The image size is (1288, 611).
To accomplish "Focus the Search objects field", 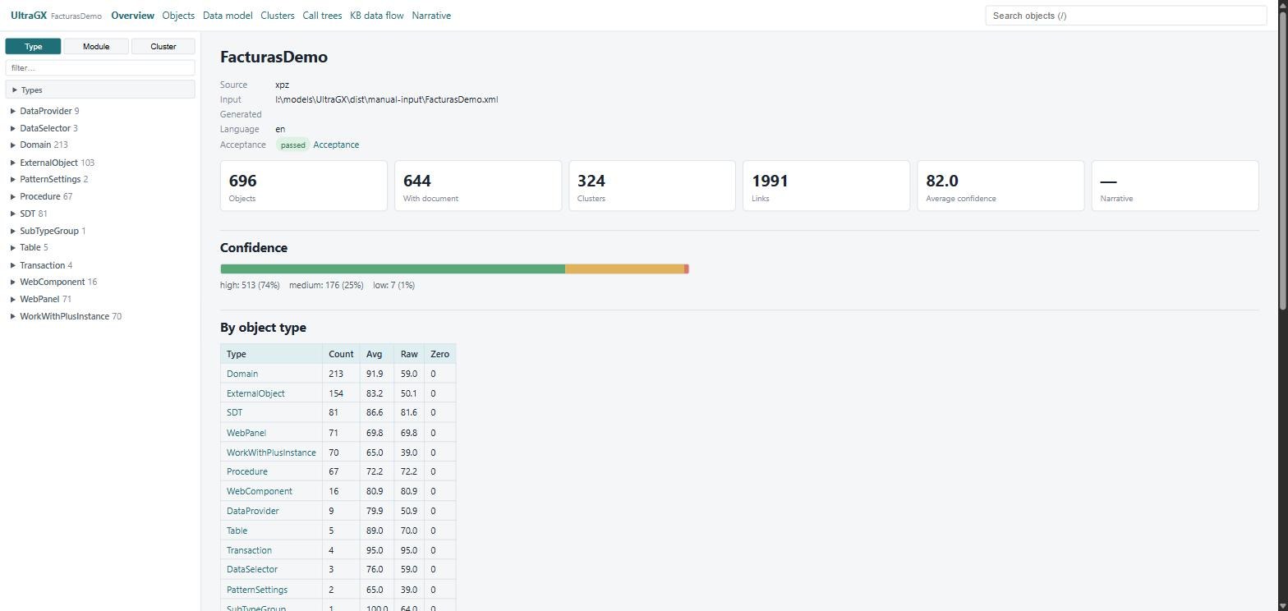I will click(x=1125, y=16).
